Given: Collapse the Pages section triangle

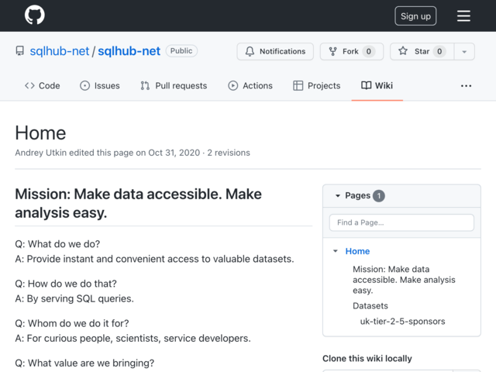Looking at the screenshot, I should [338, 196].
